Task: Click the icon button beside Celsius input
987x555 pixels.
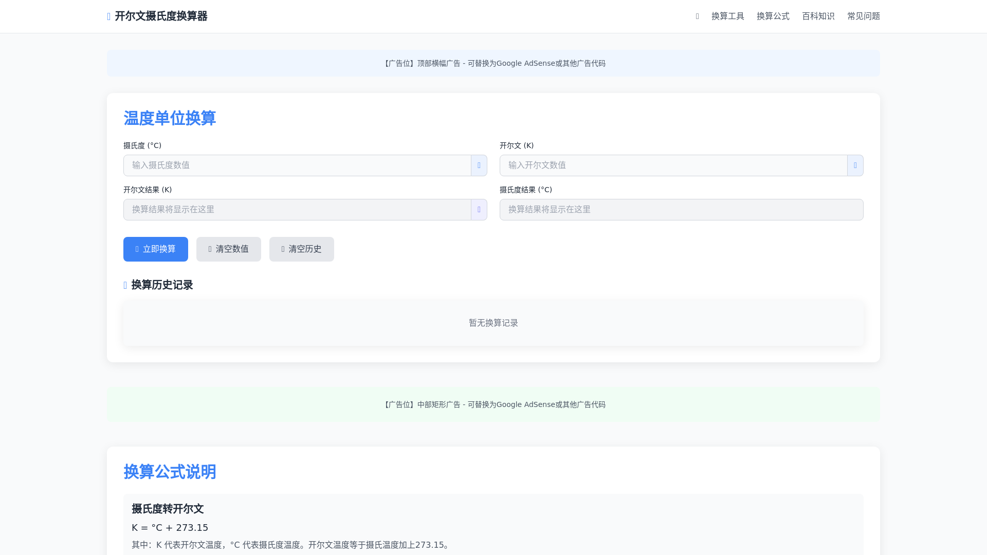Action: pos(479,165)
